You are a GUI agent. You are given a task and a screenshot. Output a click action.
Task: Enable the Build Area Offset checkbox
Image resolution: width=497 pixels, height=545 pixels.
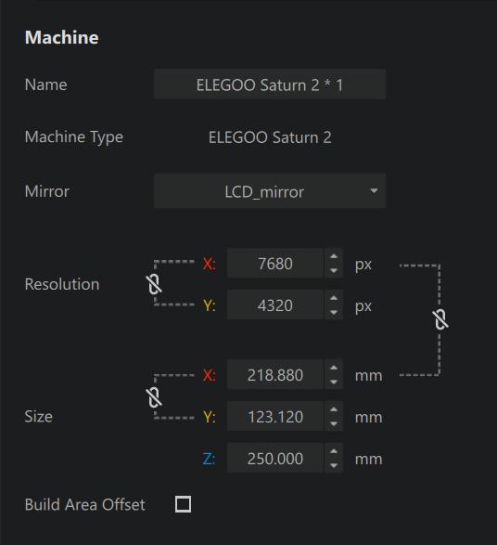point(183,504)
